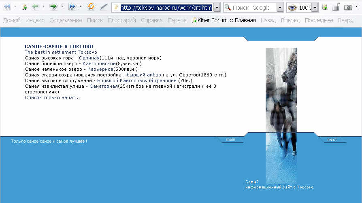The image size is (362, 203).
Task: Follow the Большой Кавголовский трамплин link
Action: [x=137, y=80]
